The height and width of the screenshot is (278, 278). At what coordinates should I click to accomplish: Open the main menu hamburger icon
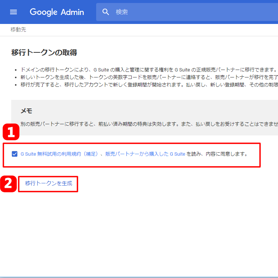click(13, 12)
